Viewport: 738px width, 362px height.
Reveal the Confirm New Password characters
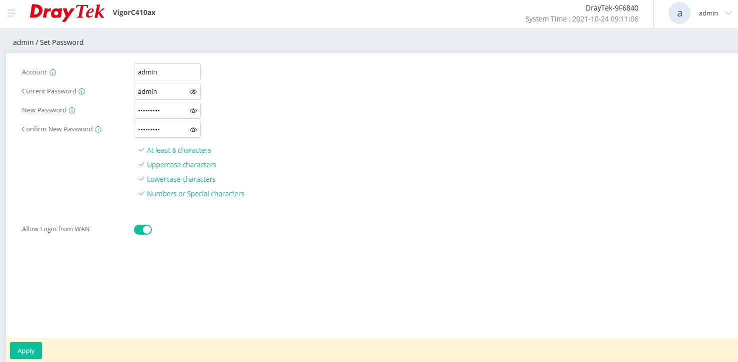point(193,130)
